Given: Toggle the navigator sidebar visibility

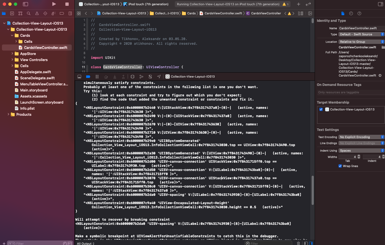Looking at the screenshot, I should (x=25, y=4).
